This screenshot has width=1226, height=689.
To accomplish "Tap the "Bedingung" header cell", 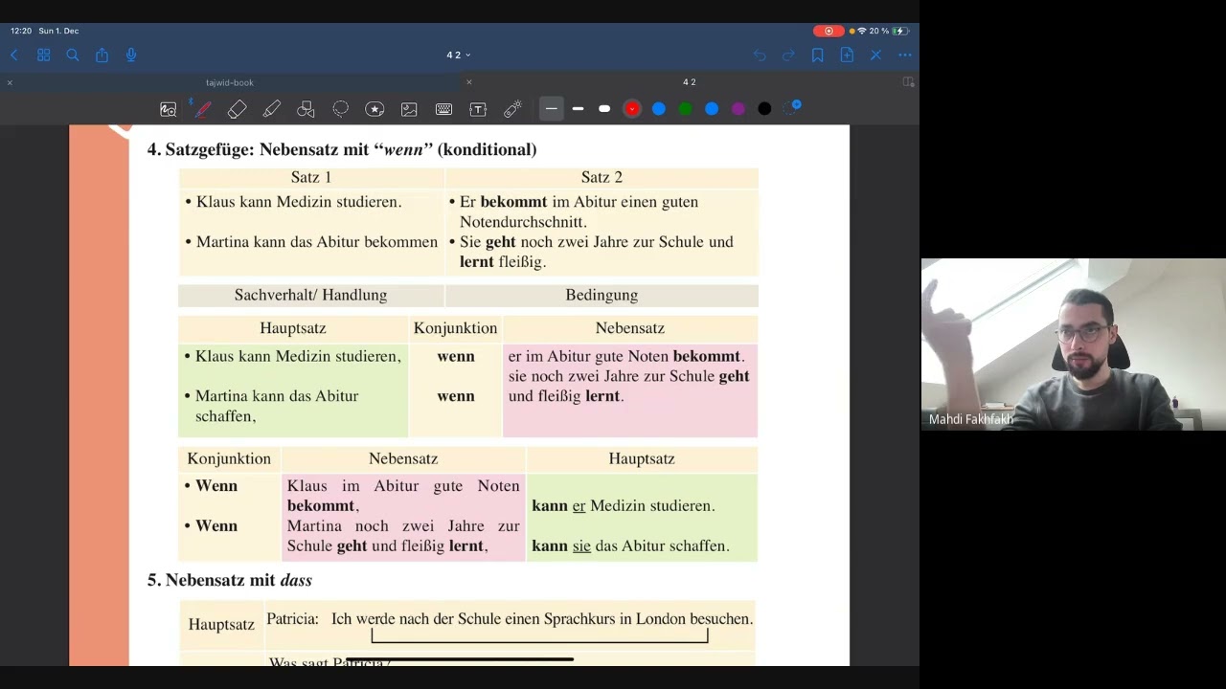I will tap(602, 295).
